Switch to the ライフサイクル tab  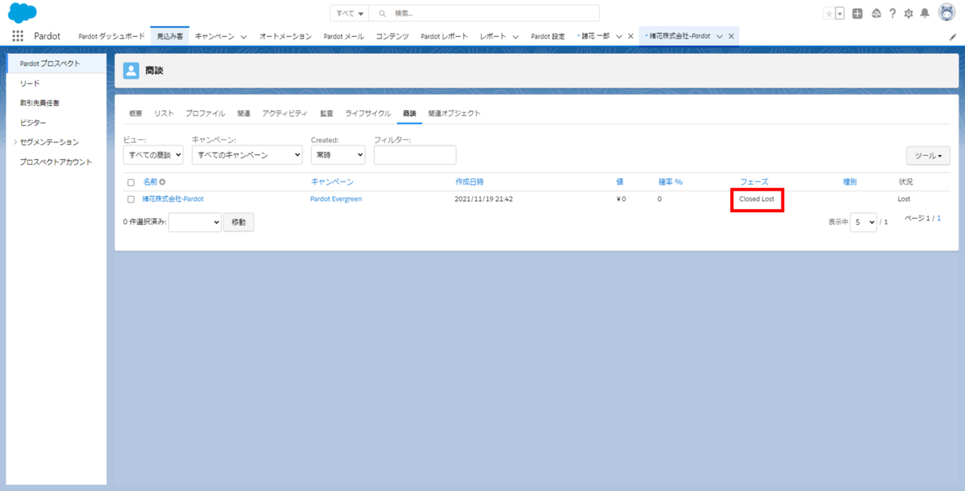pos(367,113)
